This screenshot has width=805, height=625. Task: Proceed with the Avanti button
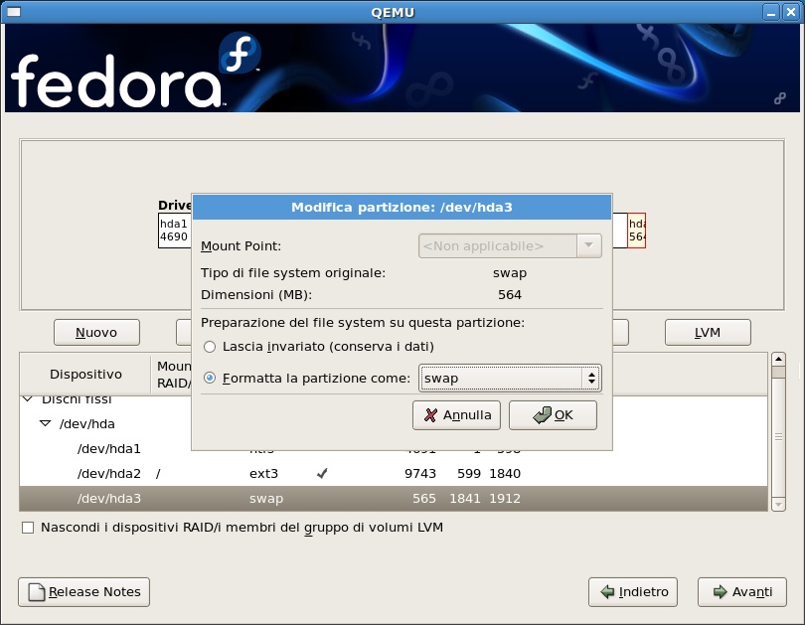(x=741, y=592)
